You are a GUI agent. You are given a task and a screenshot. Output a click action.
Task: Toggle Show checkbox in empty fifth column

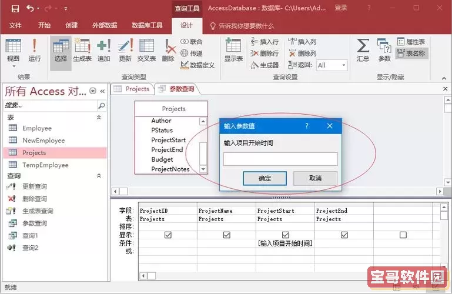click(403, 235)
